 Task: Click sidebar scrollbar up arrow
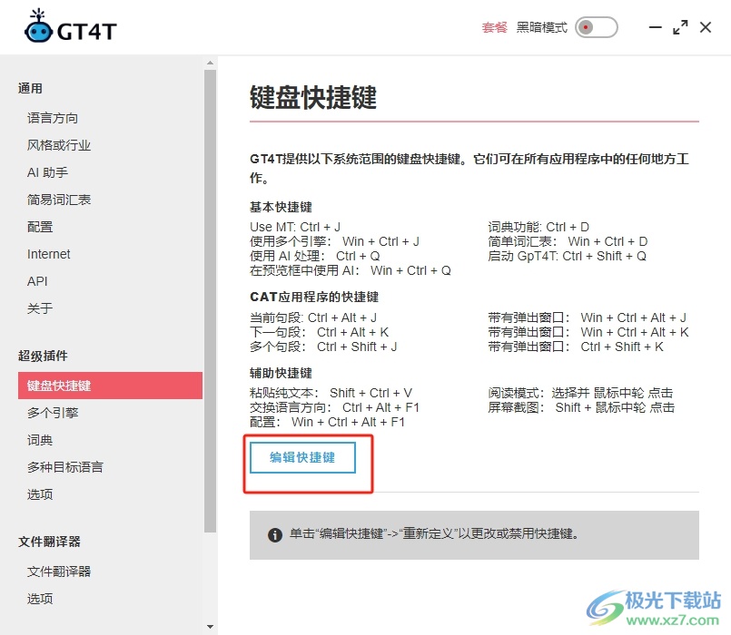(211, 63)
